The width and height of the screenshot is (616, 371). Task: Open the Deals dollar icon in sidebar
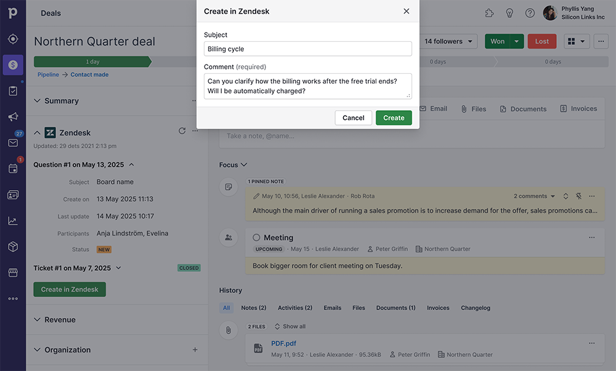[x=13, y=65]
